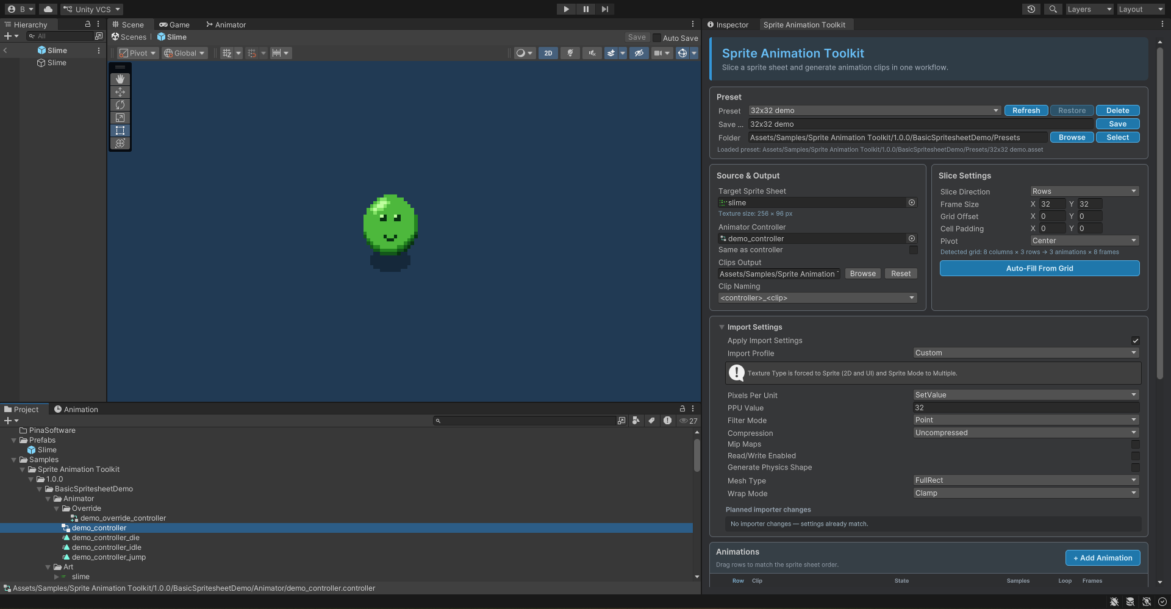This screenshot has width=1171, height=609.
Task: Click Auto-Fill From Grid button
Action: click(1039, 268)
